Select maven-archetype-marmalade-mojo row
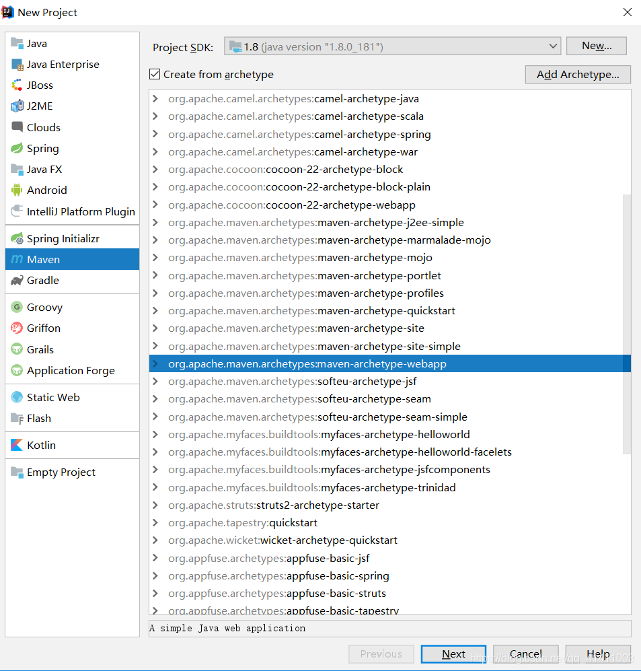Screen dimensions: 641x671 point(389,240)
